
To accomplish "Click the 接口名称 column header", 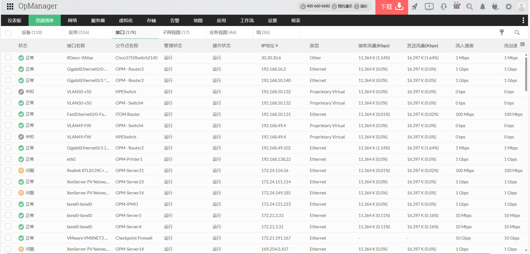I will [76, 45].
